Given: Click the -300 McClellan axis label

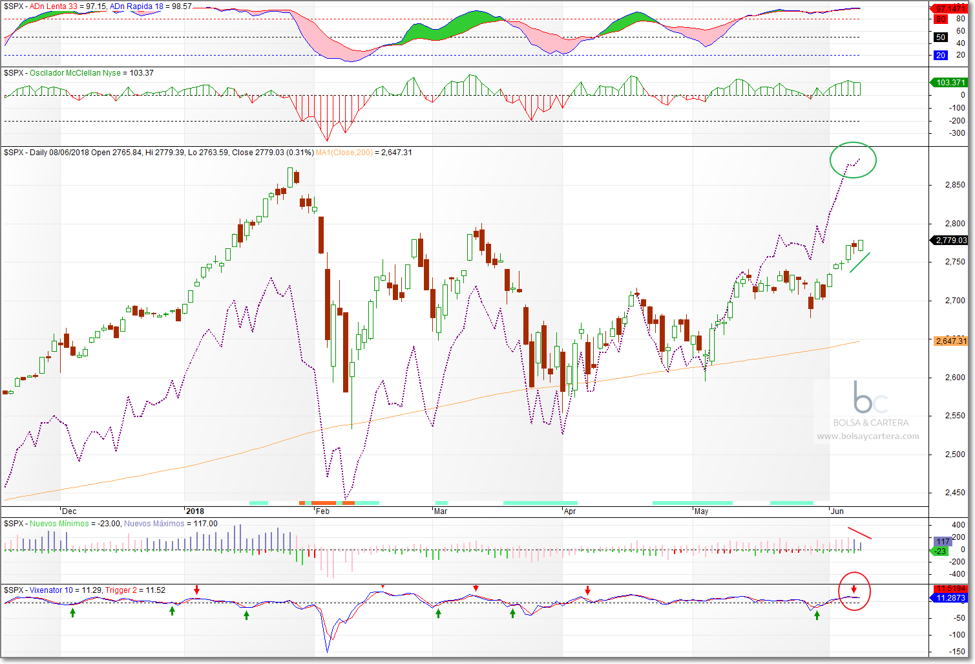Looking at the screenshot, I should tap(958, 133).
